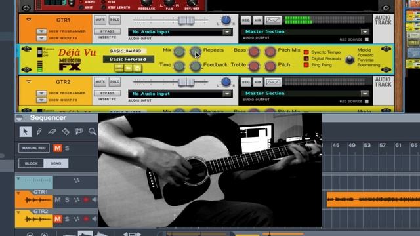Toggle monitor speaker on GTR2 track
Screen dimensions: 420x236
coord(94,219)
